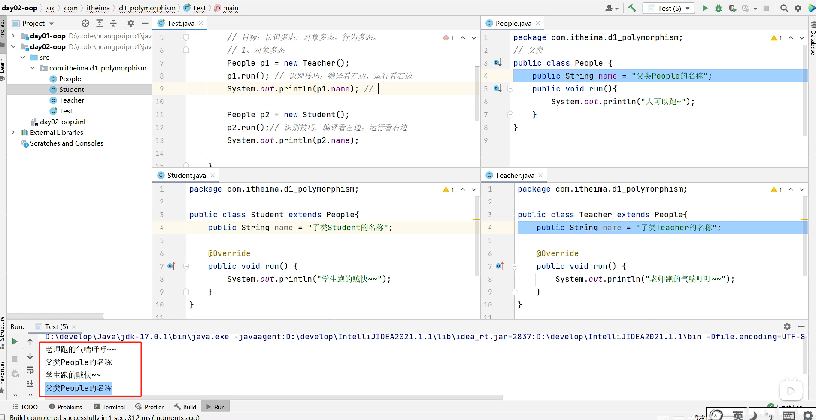Click override gutter icon on Teacher run method

pyautogui.click(x=500, y=266)
